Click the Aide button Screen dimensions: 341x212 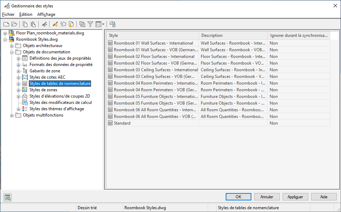coord(324,197)
